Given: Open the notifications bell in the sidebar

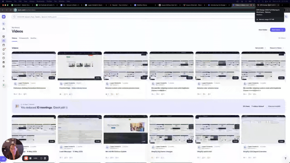Looking at the screenshot, I should (4, 49).
